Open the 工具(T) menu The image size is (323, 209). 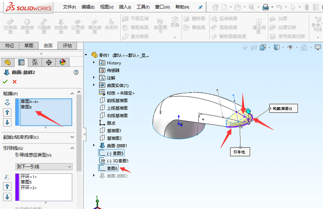click(143, 7)
